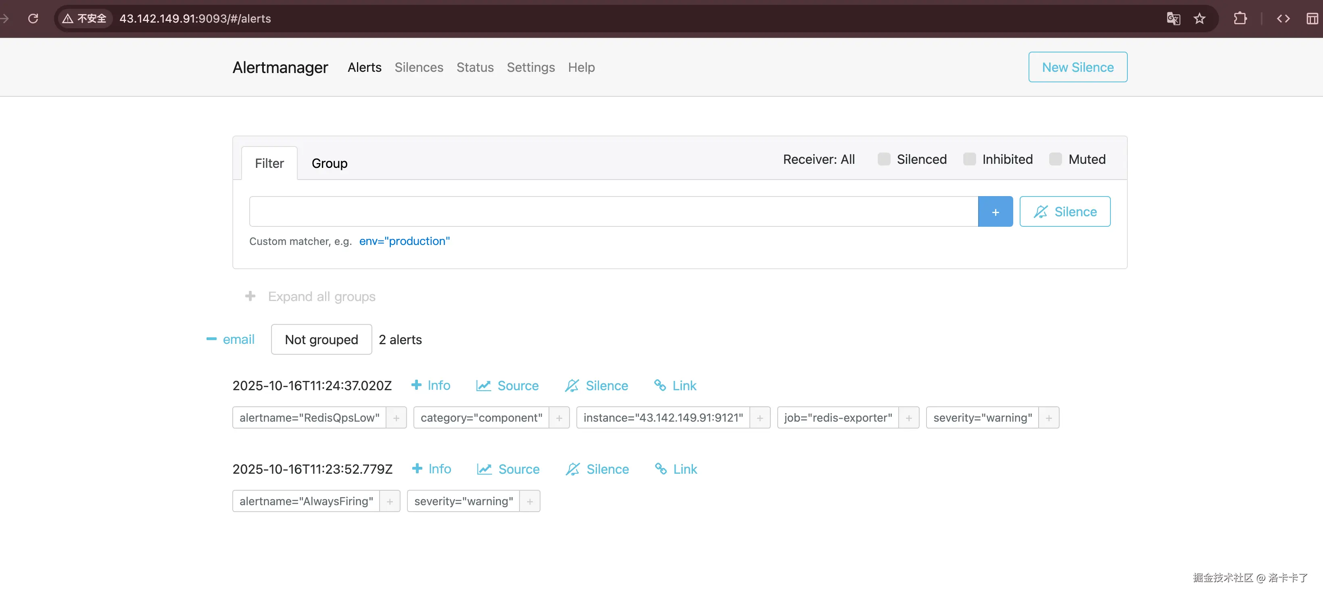Click the Source chart icon for RedisQpsLow alert
Screen dimensions: 1323x598
tap(483, 386)
